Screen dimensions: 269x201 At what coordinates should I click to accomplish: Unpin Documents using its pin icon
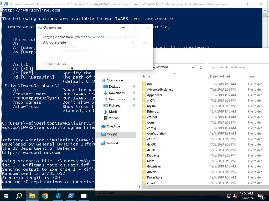(134, 99)
